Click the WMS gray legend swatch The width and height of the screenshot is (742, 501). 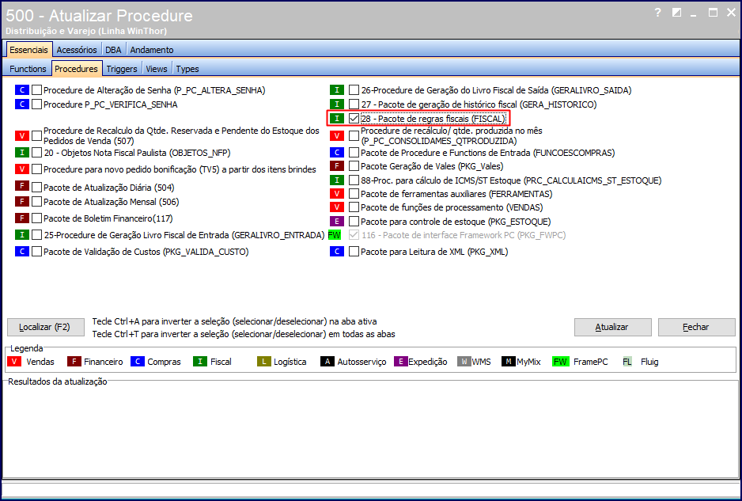point(464,362)
